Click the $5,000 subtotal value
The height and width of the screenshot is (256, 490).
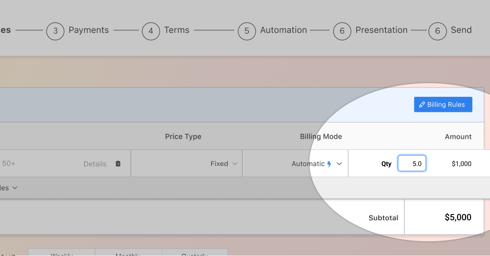[x=458, y=217]
